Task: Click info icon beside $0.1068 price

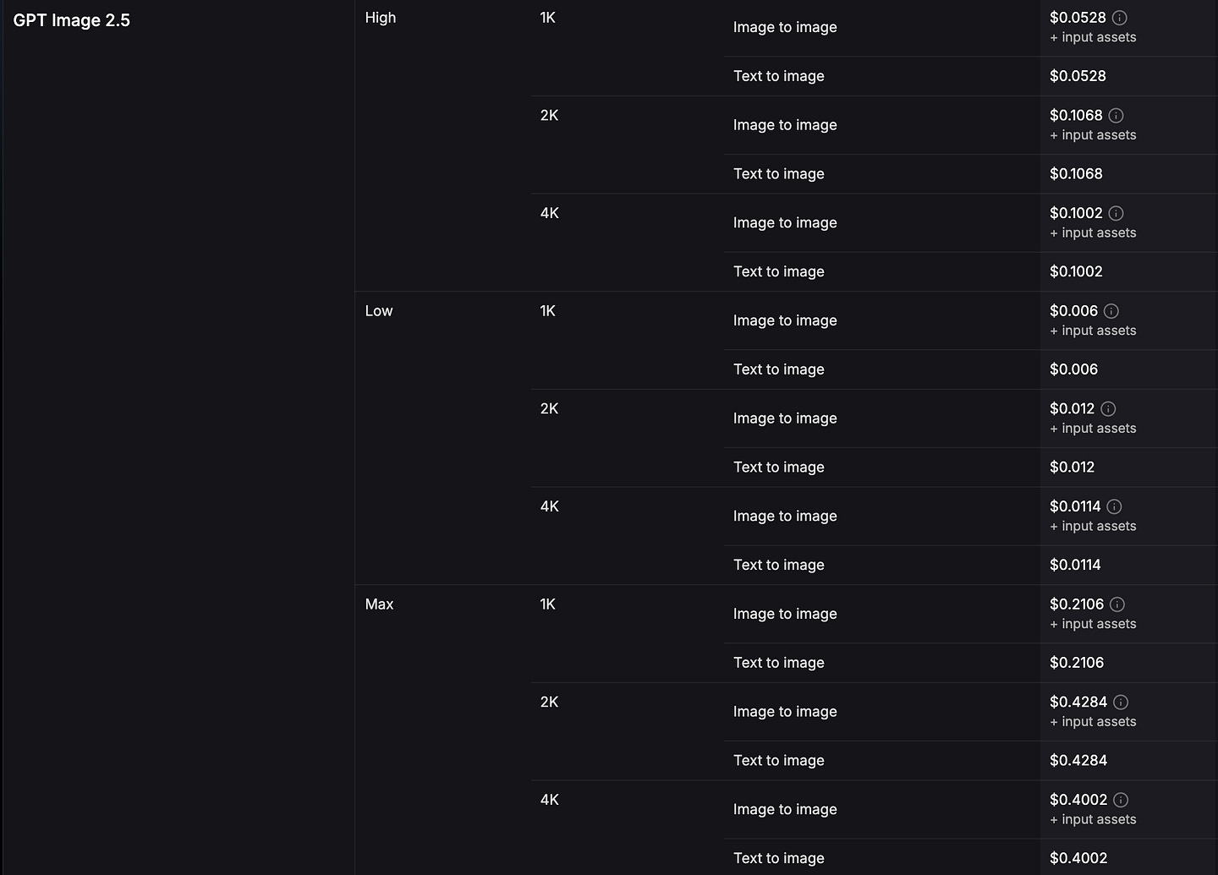Action: coord(1116,116)
